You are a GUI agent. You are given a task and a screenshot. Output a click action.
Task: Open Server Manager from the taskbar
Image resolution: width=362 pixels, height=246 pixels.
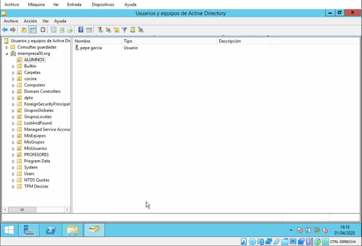(29, 230)
